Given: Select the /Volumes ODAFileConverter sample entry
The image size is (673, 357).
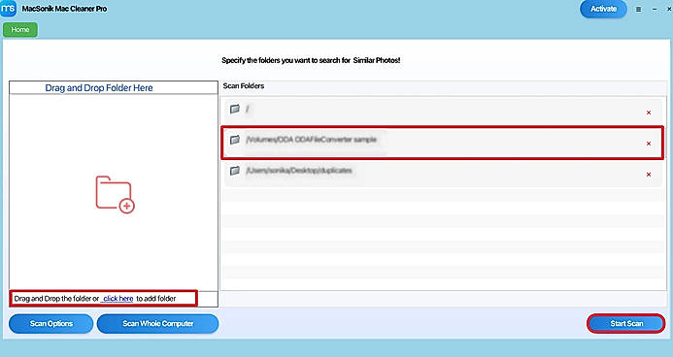Looking at the screenshot, I should coord(442,143).
